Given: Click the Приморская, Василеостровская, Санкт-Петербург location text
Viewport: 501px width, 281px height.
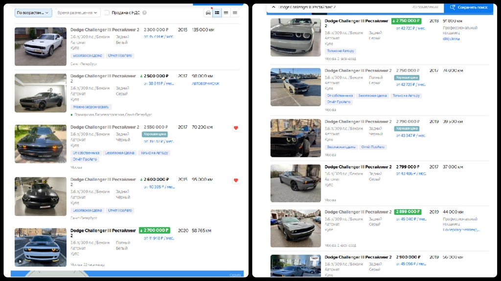Looking at the screenshot, I should point(113,115).
